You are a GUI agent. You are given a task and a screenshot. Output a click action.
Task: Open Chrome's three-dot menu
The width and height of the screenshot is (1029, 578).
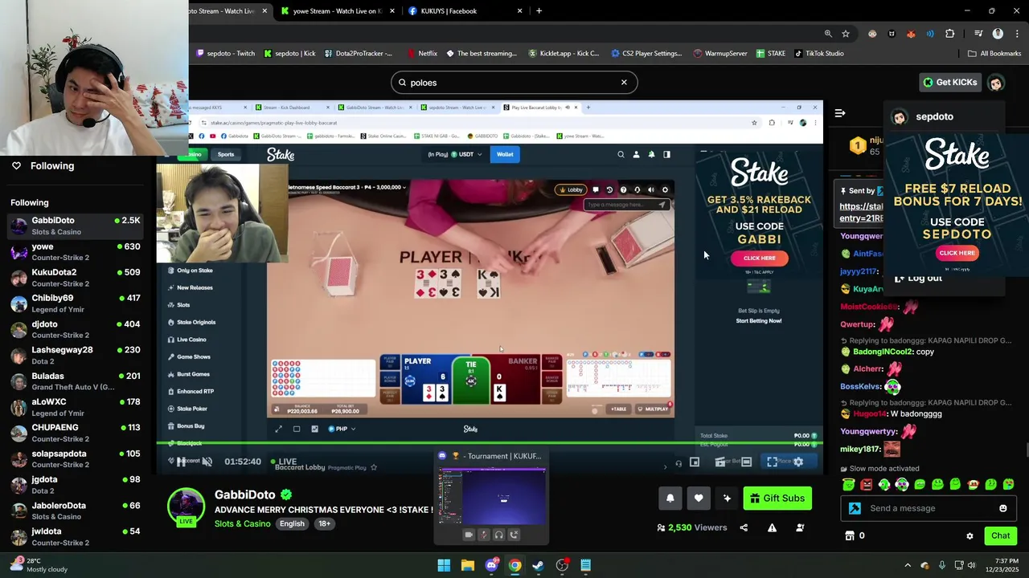[1015, 34]
